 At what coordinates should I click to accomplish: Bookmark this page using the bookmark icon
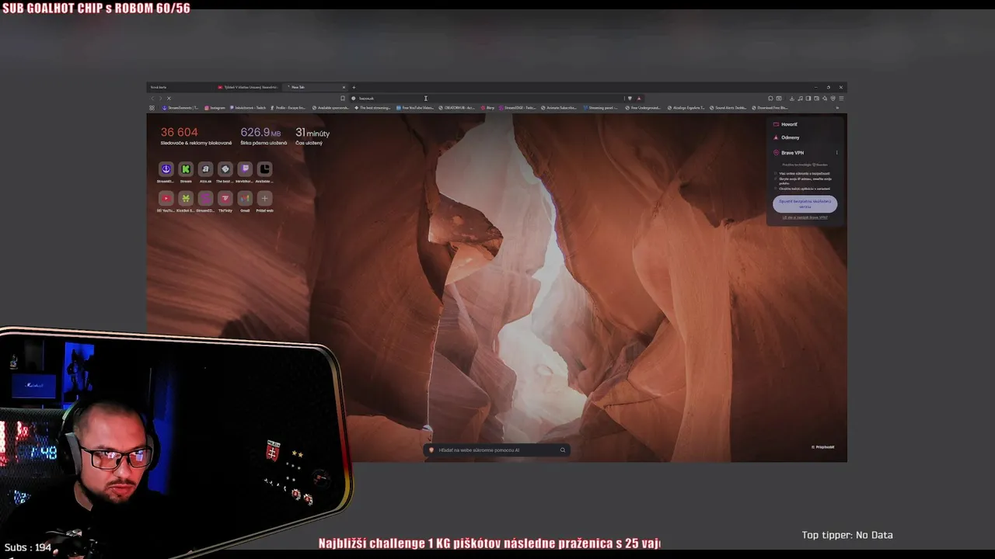pos(343,99)
